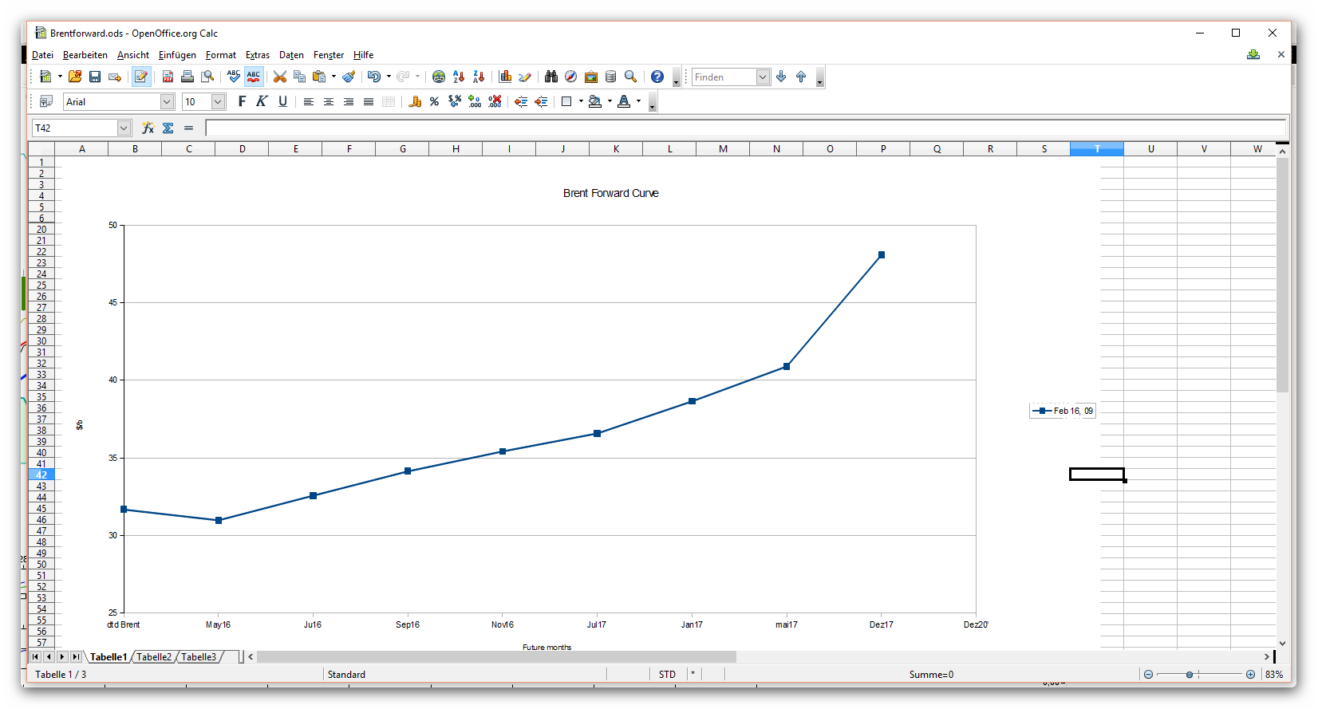Open the Einfügen menu
This screenshot has width=1318, height=709.
click(177, 55)
